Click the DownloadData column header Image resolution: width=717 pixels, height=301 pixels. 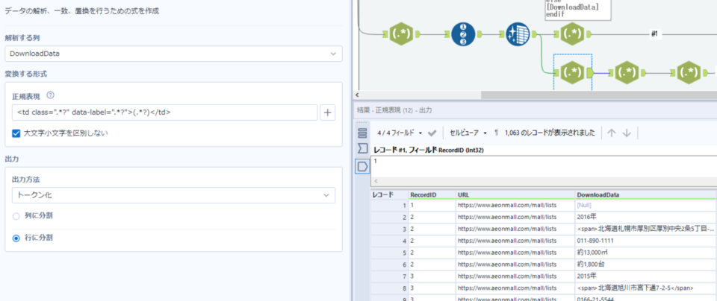645,194
